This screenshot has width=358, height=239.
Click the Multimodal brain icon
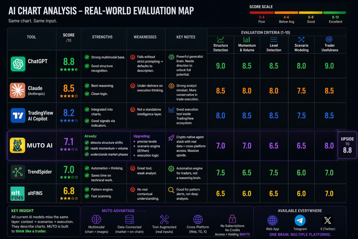tap(97, 220)
